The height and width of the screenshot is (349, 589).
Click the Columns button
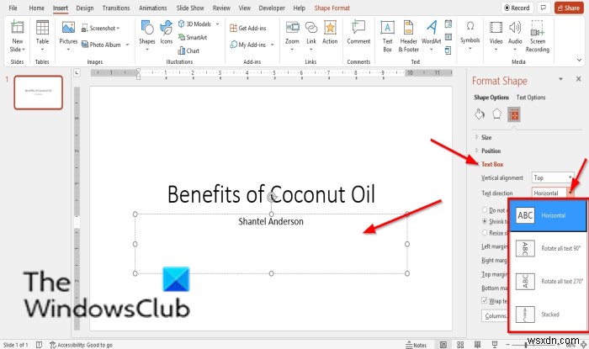(495, 315)
